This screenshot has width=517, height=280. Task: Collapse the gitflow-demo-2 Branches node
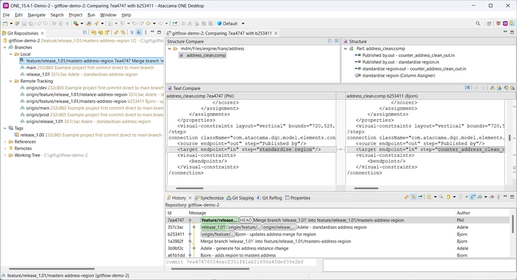pyautogui.click(x=5, y=47)
